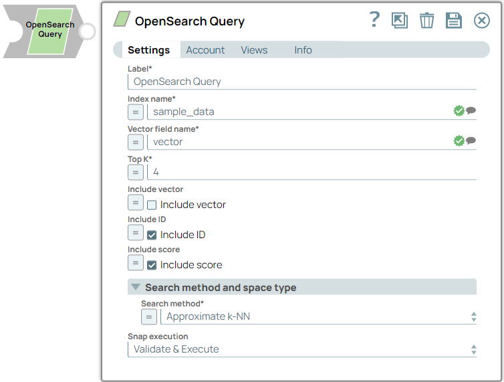Switch to the Settings tab
The width and height of the screenshot is (504, 382).
(148, 50)
